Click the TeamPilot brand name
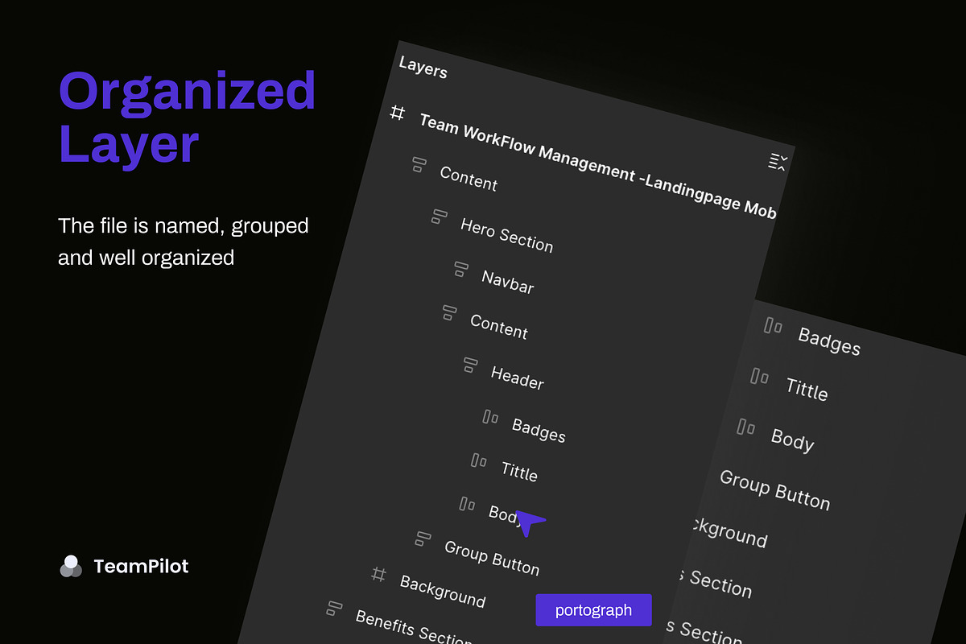 pyautogui.click(x=141, y=566)
